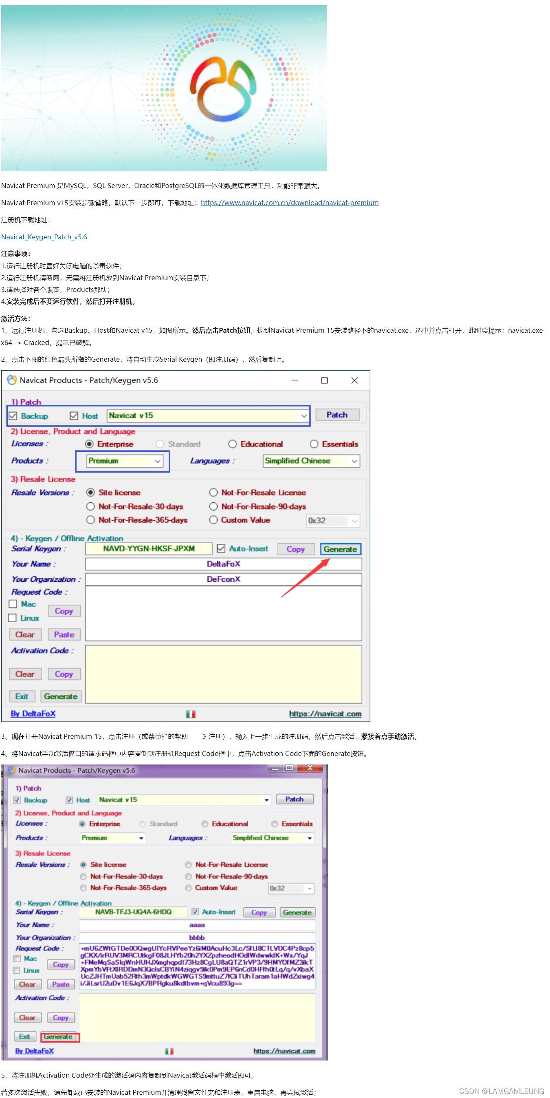Screen dimensions: 550x1098
Task: Enable Linux checkbox in second keygen screenshot
Action: [17, 970]
